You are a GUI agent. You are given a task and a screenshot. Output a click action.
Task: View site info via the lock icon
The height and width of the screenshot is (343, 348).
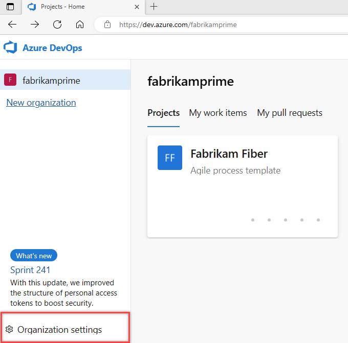107,24
